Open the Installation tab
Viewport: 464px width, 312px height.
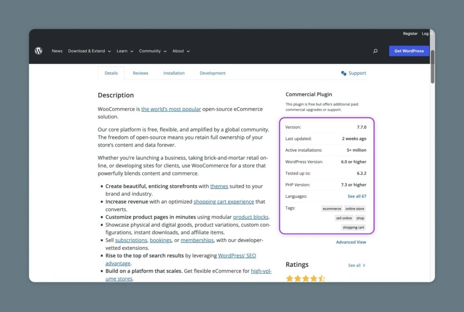pos(174,73)
